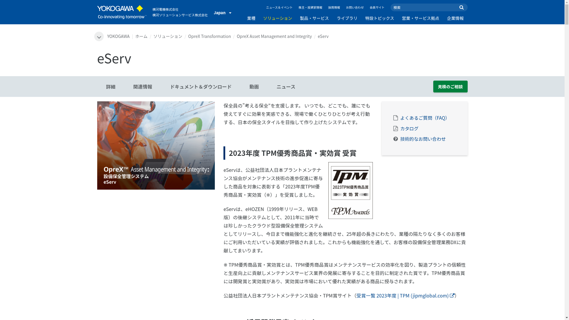Viewport: 569px width, 320px height.
Task: Open the 営業・サービス拠点 main menu
Action: pos(421,18)
